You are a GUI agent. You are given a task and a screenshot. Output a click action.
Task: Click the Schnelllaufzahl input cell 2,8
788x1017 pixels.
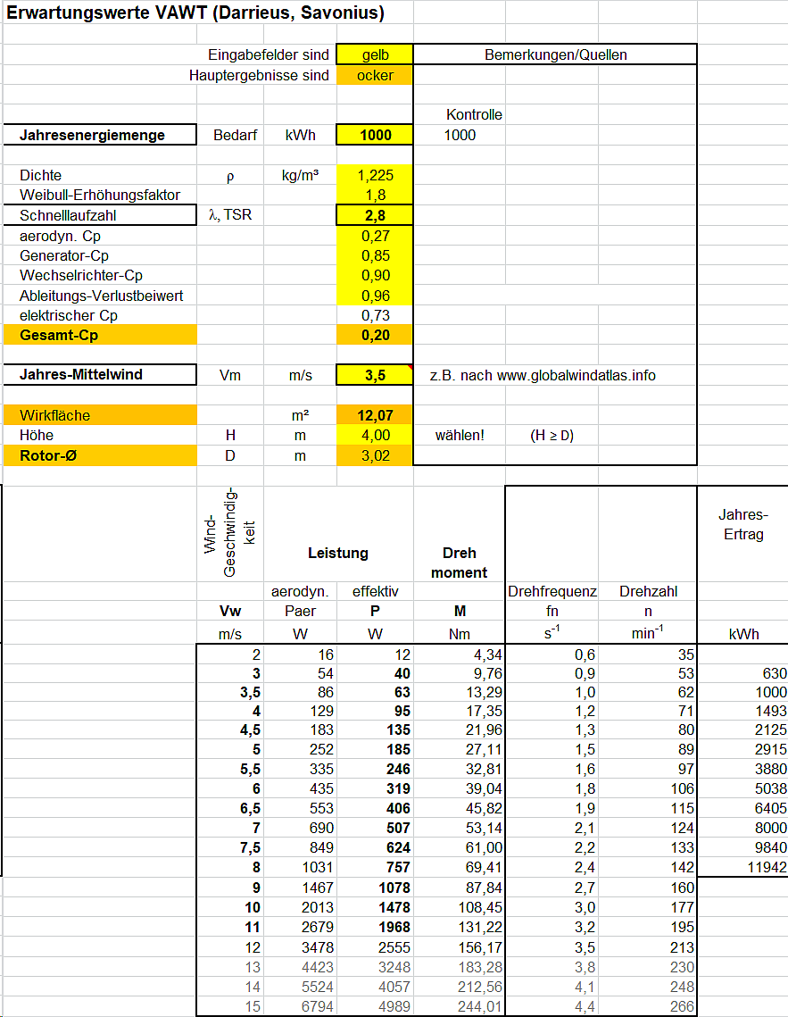point(375,215)
